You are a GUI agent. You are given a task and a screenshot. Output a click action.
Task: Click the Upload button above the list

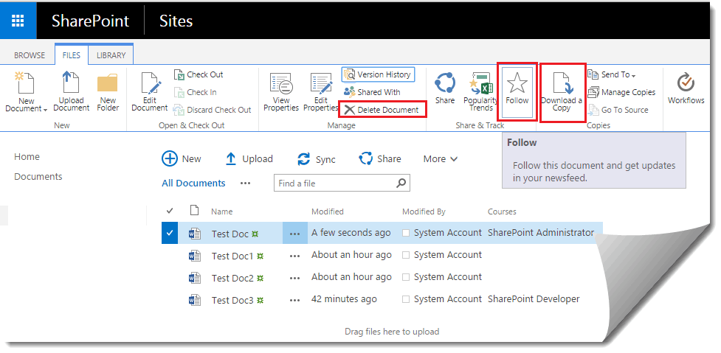pos(249,159)
